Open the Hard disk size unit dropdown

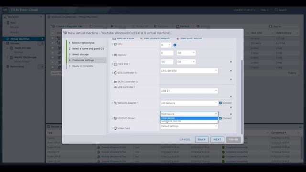186,62
